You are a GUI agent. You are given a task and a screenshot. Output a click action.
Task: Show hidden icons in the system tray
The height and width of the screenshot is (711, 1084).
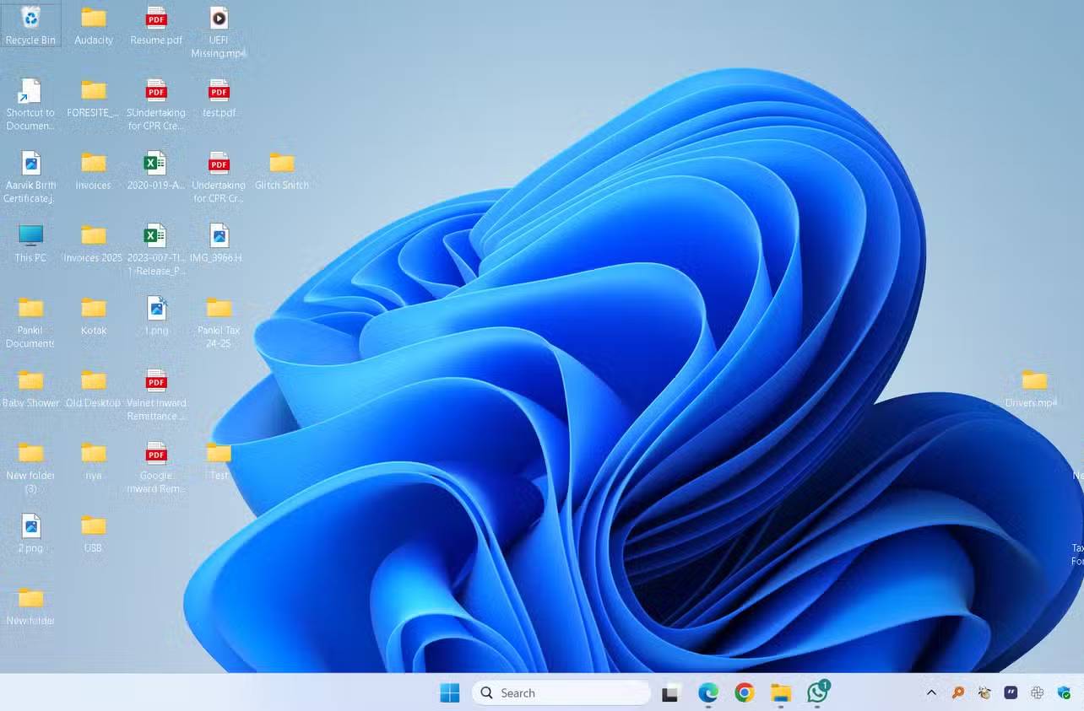930,692
